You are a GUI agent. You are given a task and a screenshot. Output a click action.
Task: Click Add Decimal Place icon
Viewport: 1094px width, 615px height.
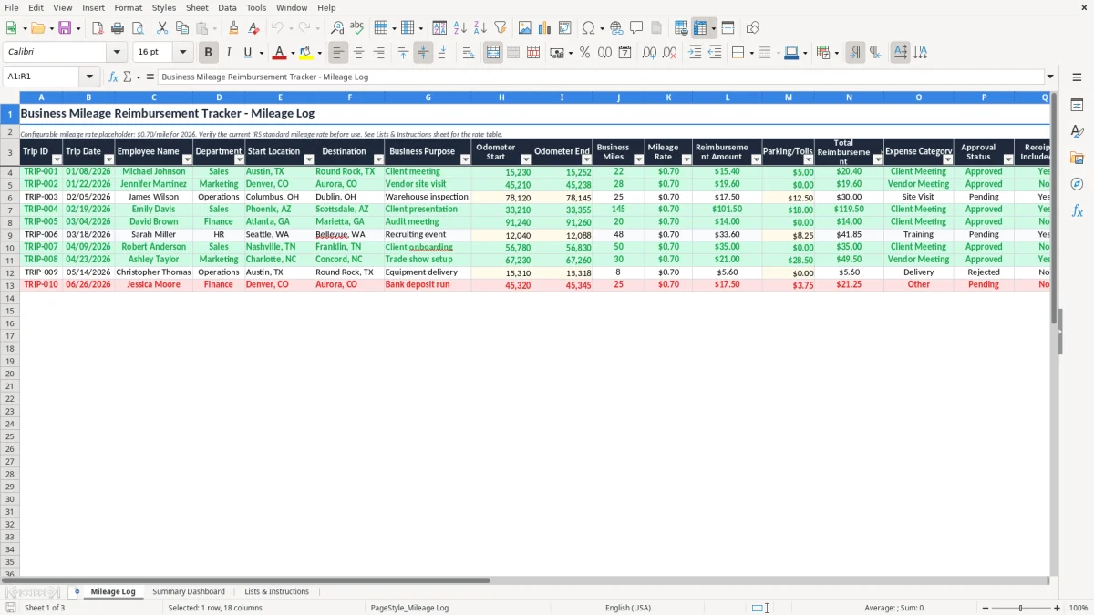[649, 53]
